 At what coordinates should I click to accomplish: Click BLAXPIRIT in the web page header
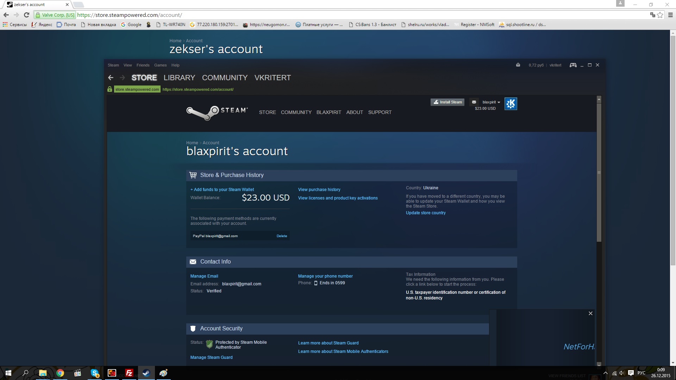[x=329, y=112]
